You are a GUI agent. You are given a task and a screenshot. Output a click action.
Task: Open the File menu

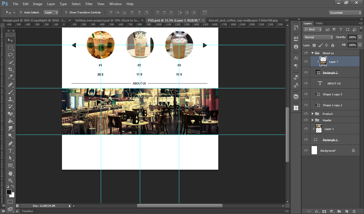point(16,4)
